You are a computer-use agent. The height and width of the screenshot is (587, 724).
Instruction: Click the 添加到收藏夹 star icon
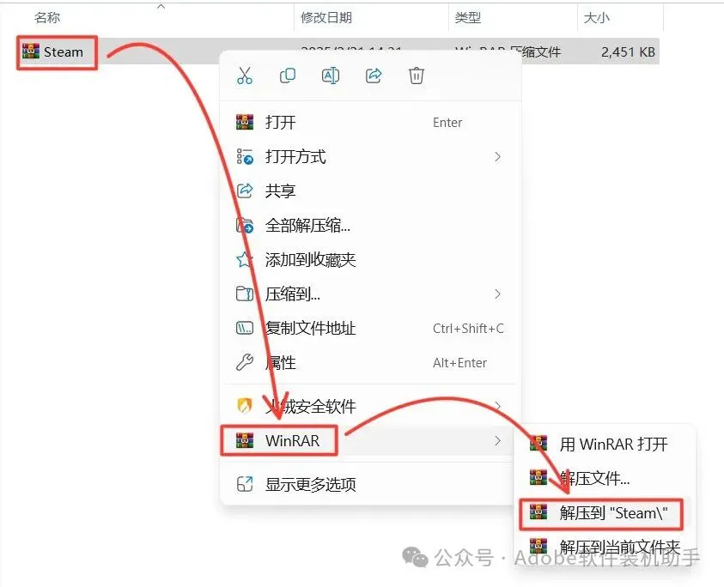pyautogui.click(x=244, y=260)
